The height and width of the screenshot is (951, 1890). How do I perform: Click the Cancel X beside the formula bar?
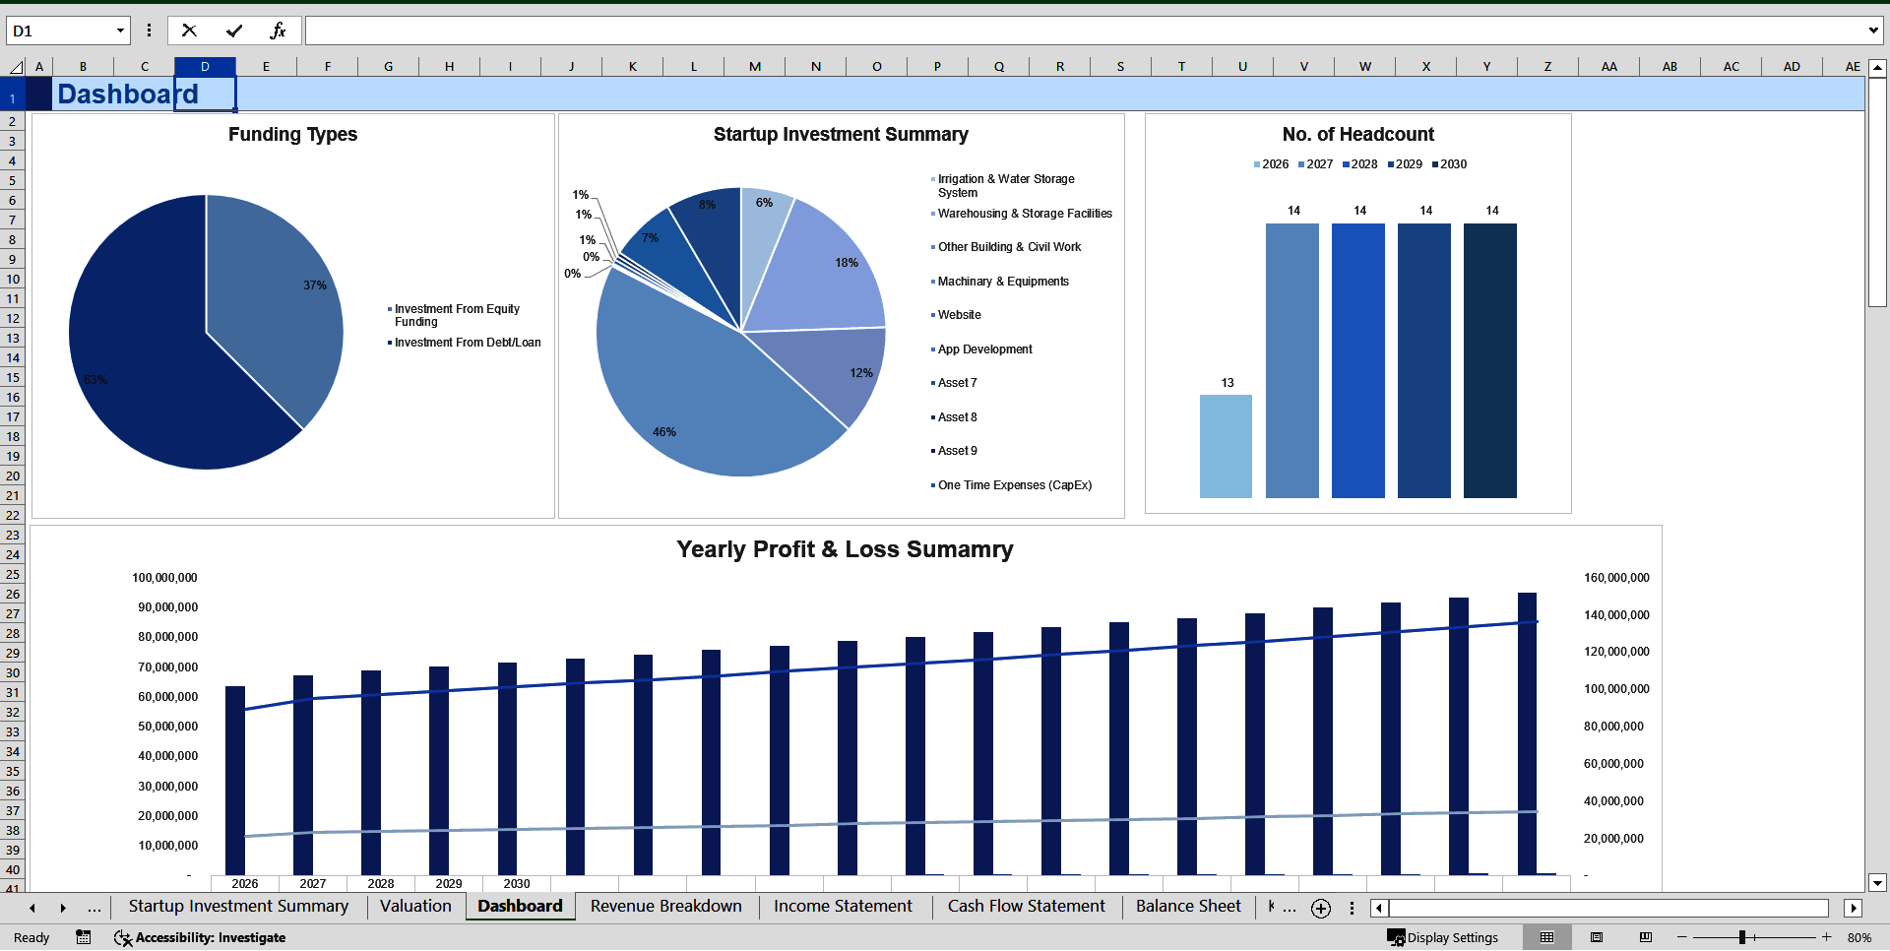point(189,31)
